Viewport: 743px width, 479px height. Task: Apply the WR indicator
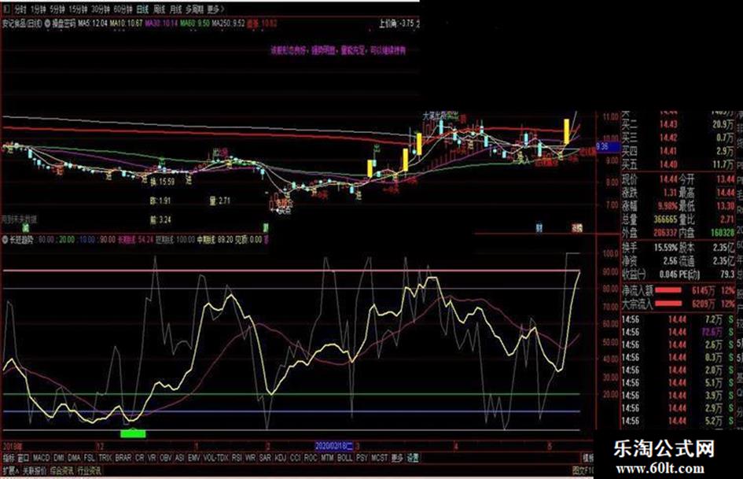(251, 458)
